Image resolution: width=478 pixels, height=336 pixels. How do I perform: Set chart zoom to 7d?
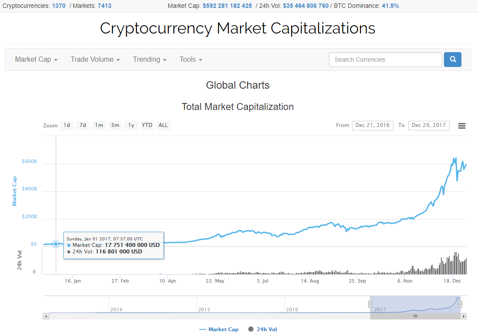click(82, 125)
